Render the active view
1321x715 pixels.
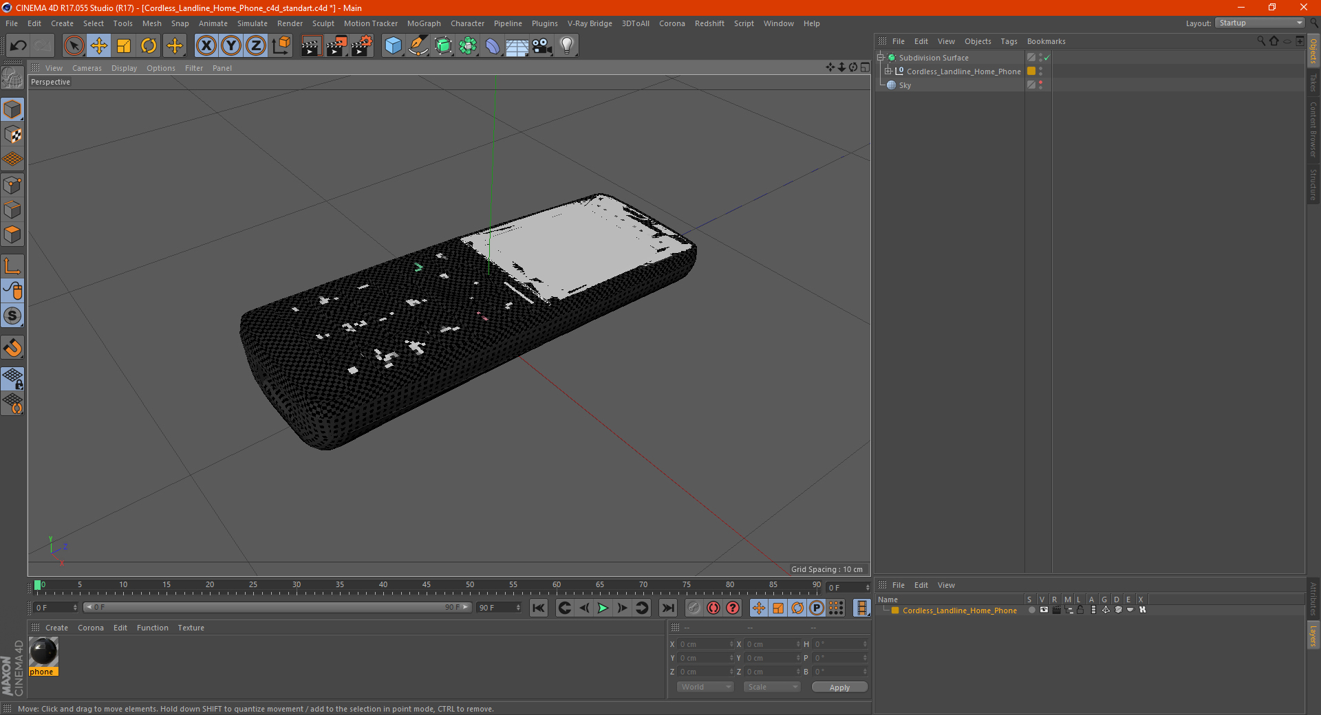point(311,46)
